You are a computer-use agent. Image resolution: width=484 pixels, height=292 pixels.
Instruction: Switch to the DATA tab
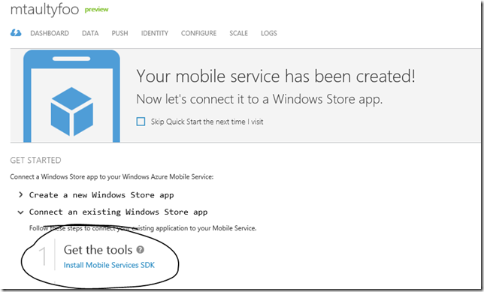90,33
